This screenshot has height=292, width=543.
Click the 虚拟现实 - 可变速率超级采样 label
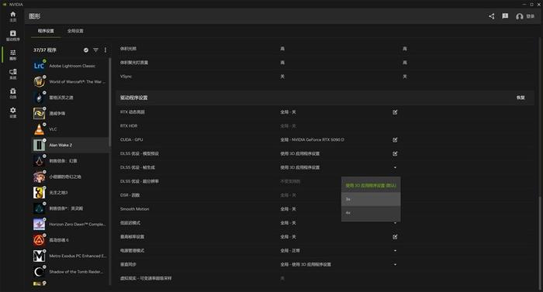[x=146, y=278]
